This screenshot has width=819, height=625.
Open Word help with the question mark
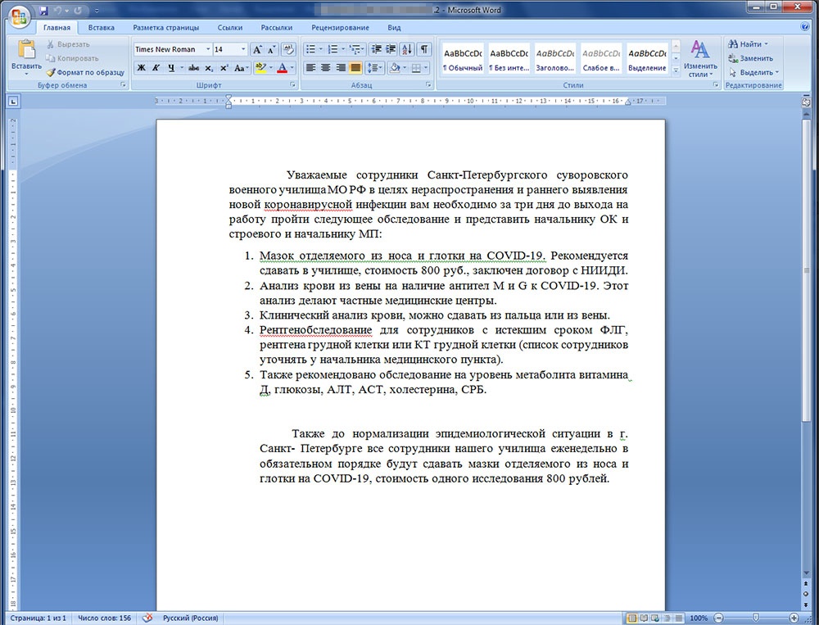tap(805, 27)
